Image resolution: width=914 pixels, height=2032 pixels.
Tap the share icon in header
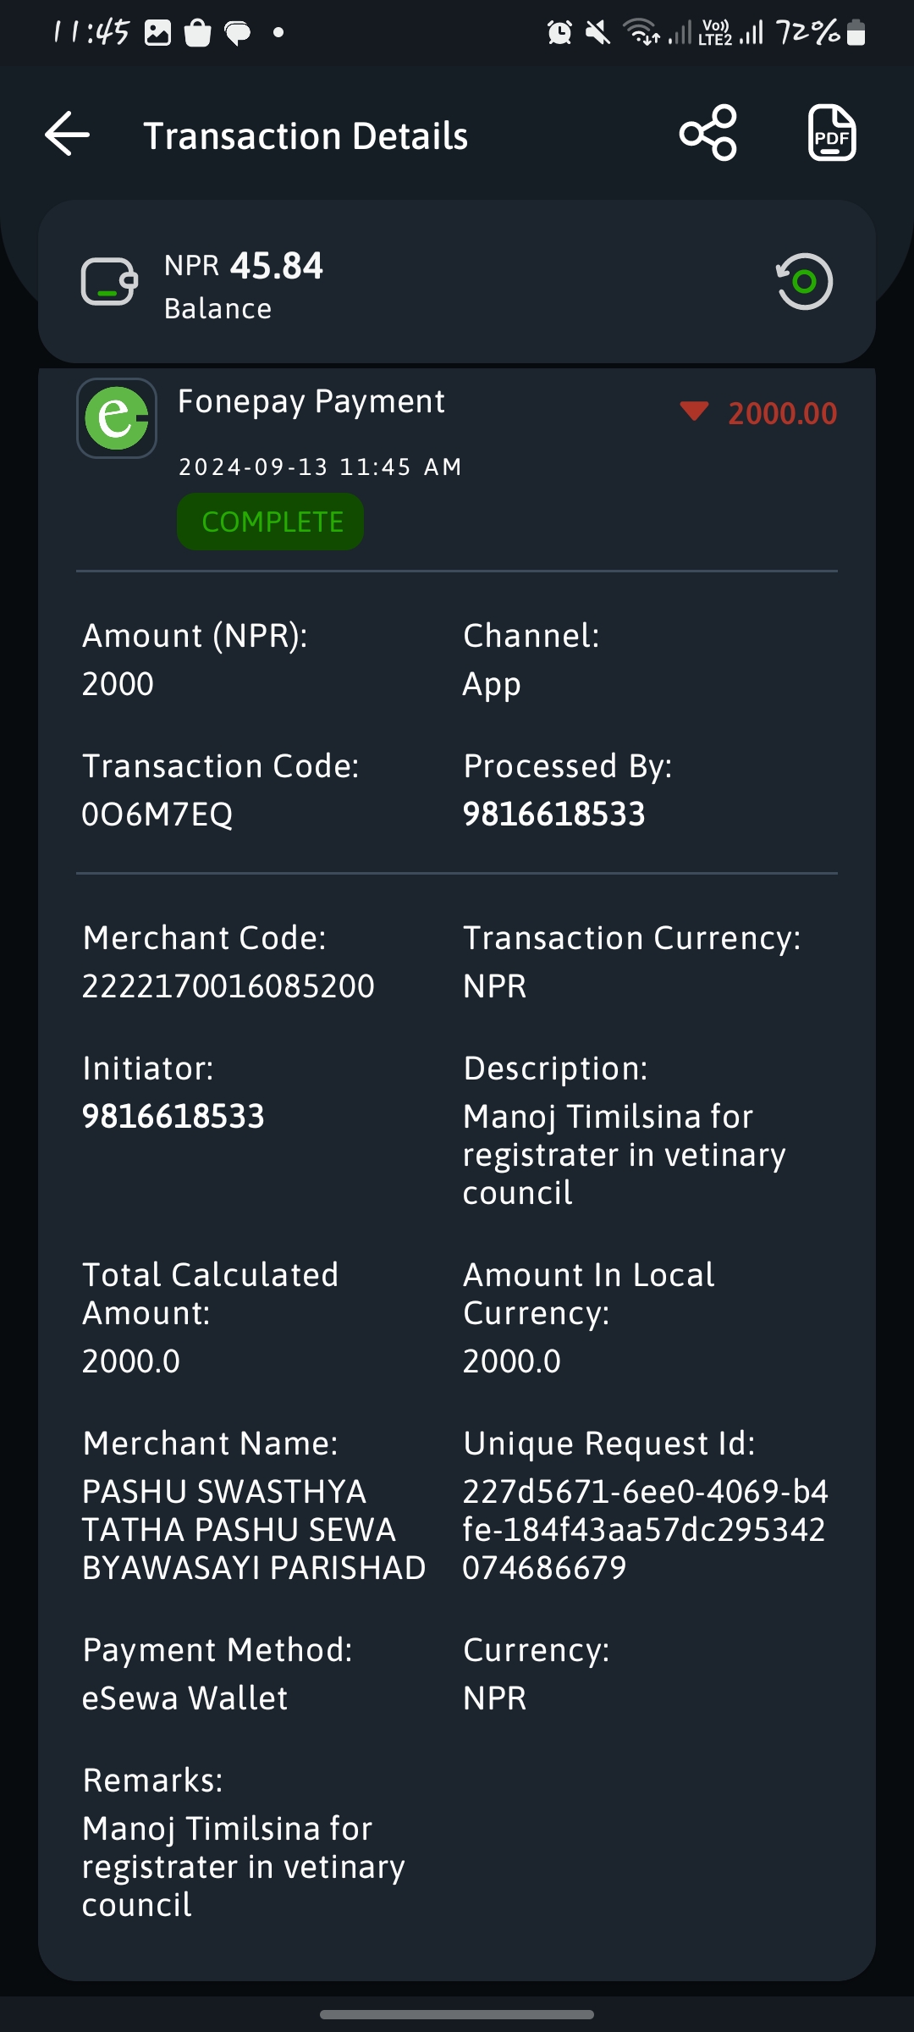pyautogui.click(x=708, y=133)
